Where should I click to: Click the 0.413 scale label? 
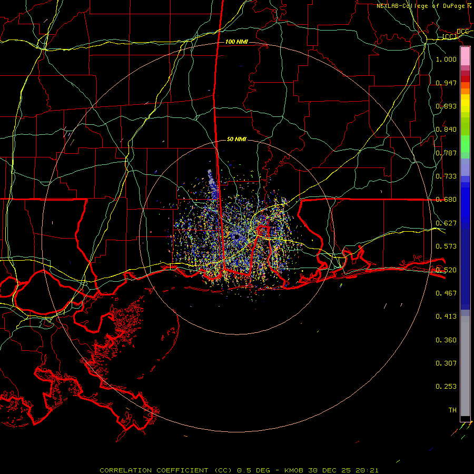(x=446, y=317)
